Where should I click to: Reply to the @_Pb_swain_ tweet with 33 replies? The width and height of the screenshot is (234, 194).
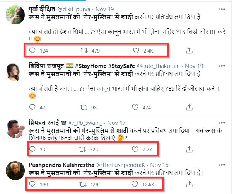[32, 149]
